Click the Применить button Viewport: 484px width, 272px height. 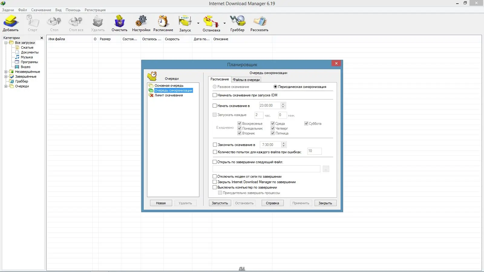(x=301, y=203)
